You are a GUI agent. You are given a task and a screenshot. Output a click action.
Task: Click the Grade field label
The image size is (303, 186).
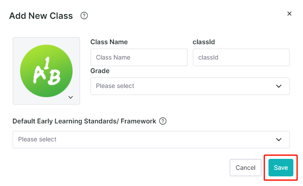100,71
